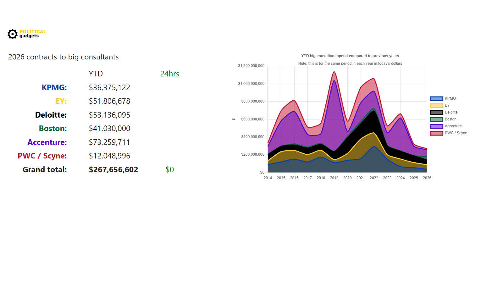This screenshot has height=283, width=503.
Task: Click the Deloitte legend label
Action: click(x=451, y=112)
